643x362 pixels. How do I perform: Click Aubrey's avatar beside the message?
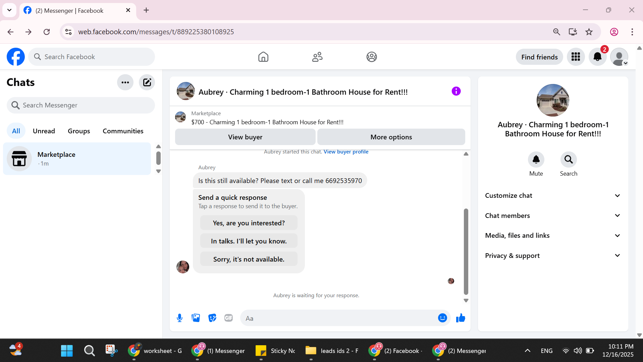183,267
